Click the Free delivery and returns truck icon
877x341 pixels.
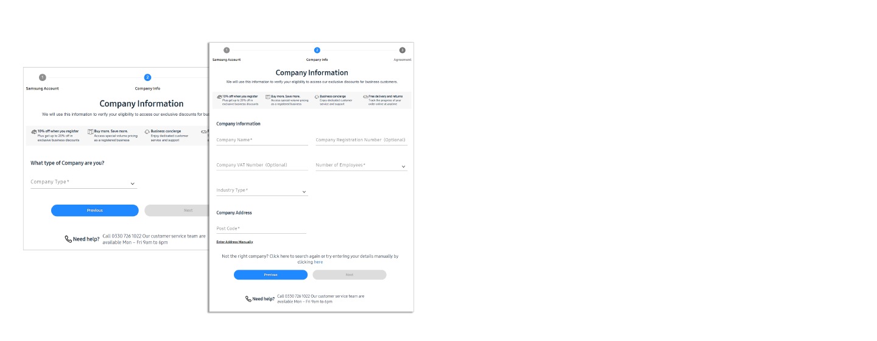(365, 97)
